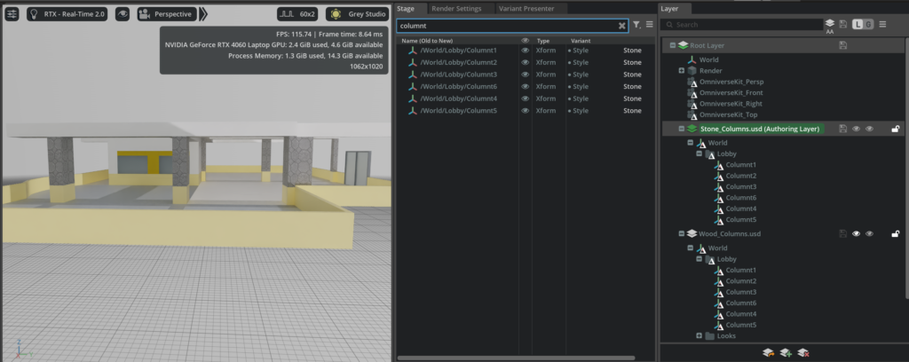The width and height of the screenshot is (909, 362).
Task: Click the add layer icon with plus
Action: (786, 353)
